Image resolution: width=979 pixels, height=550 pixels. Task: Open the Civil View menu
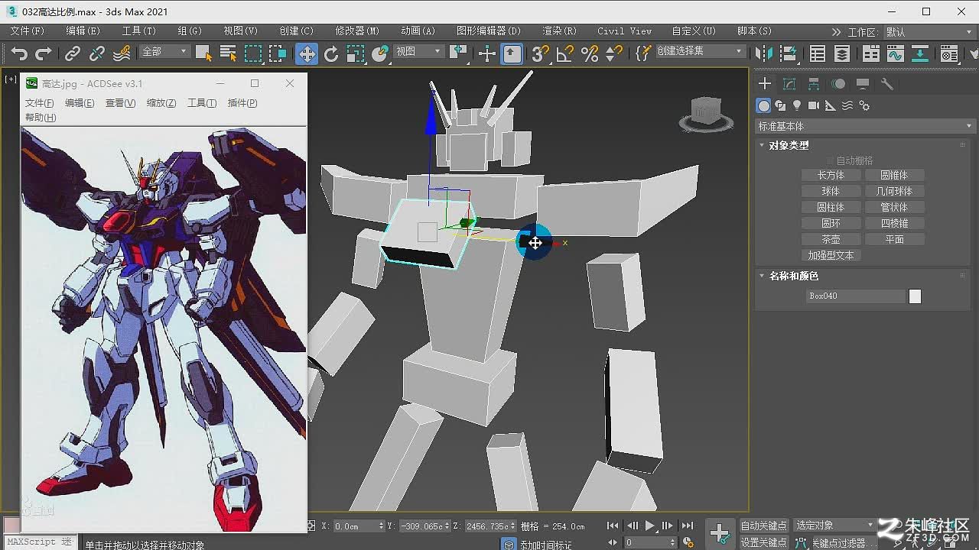625,31
